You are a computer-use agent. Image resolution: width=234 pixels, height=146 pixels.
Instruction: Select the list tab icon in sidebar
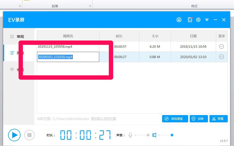[12, 53]
